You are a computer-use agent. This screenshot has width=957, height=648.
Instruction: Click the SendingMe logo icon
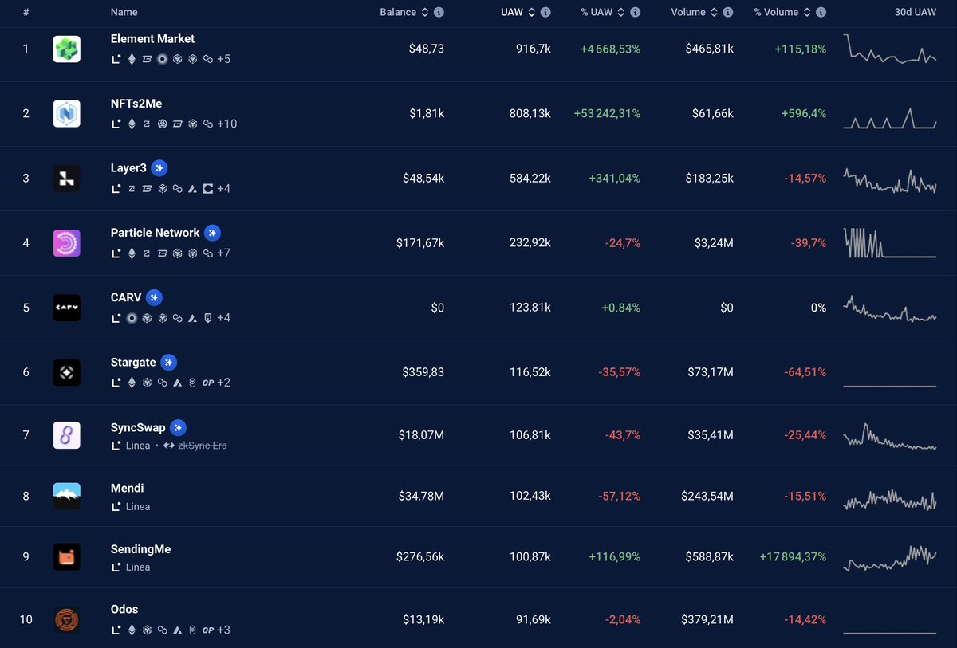(66, 556)
